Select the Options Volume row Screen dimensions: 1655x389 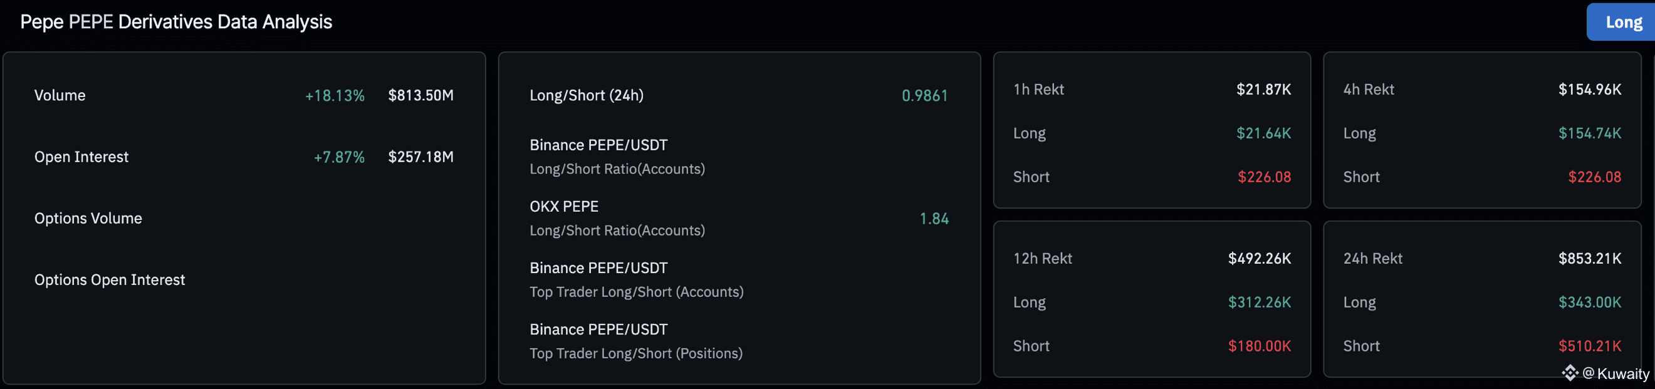coord(88,218)
